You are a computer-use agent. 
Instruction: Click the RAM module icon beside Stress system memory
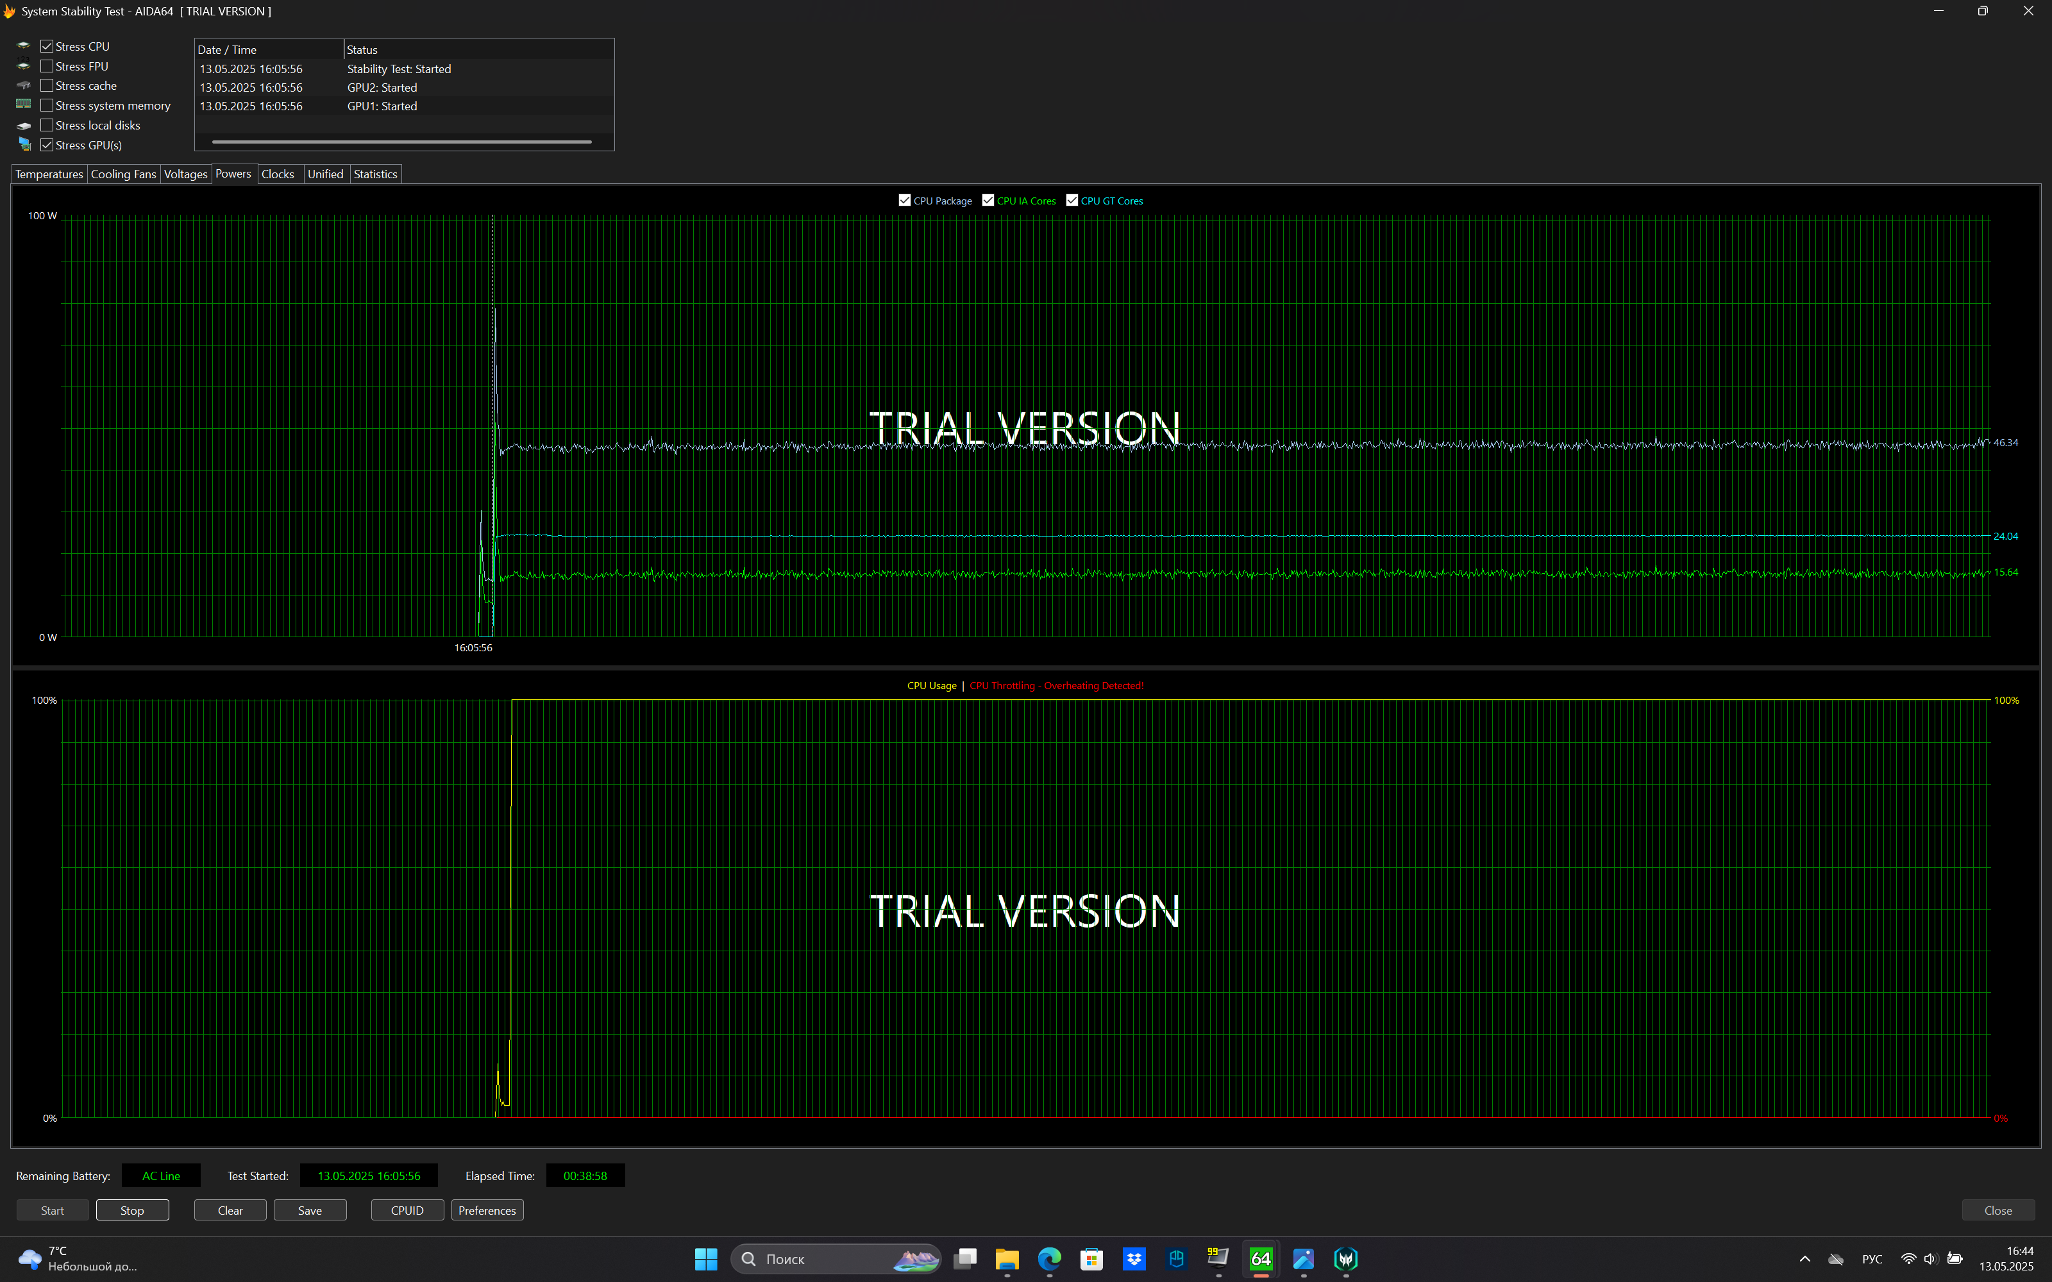point(24,104)
